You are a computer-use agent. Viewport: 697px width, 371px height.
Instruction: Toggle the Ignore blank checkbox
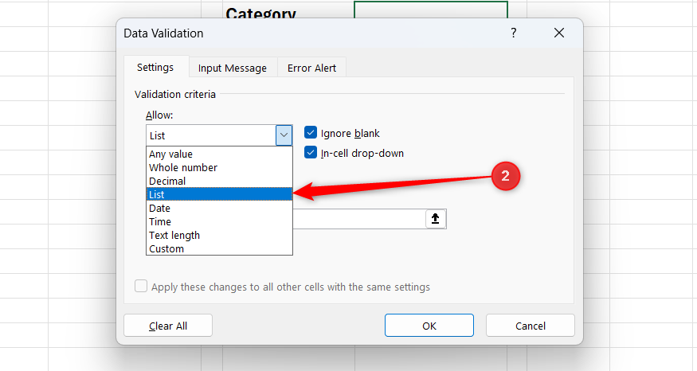click(311, 133)
